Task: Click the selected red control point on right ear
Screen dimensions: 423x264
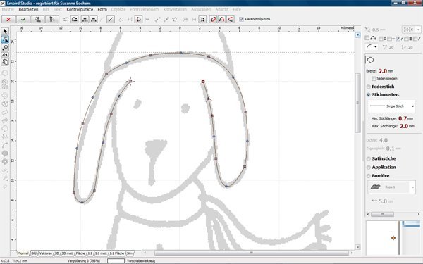Action: (x=203, y=82)
